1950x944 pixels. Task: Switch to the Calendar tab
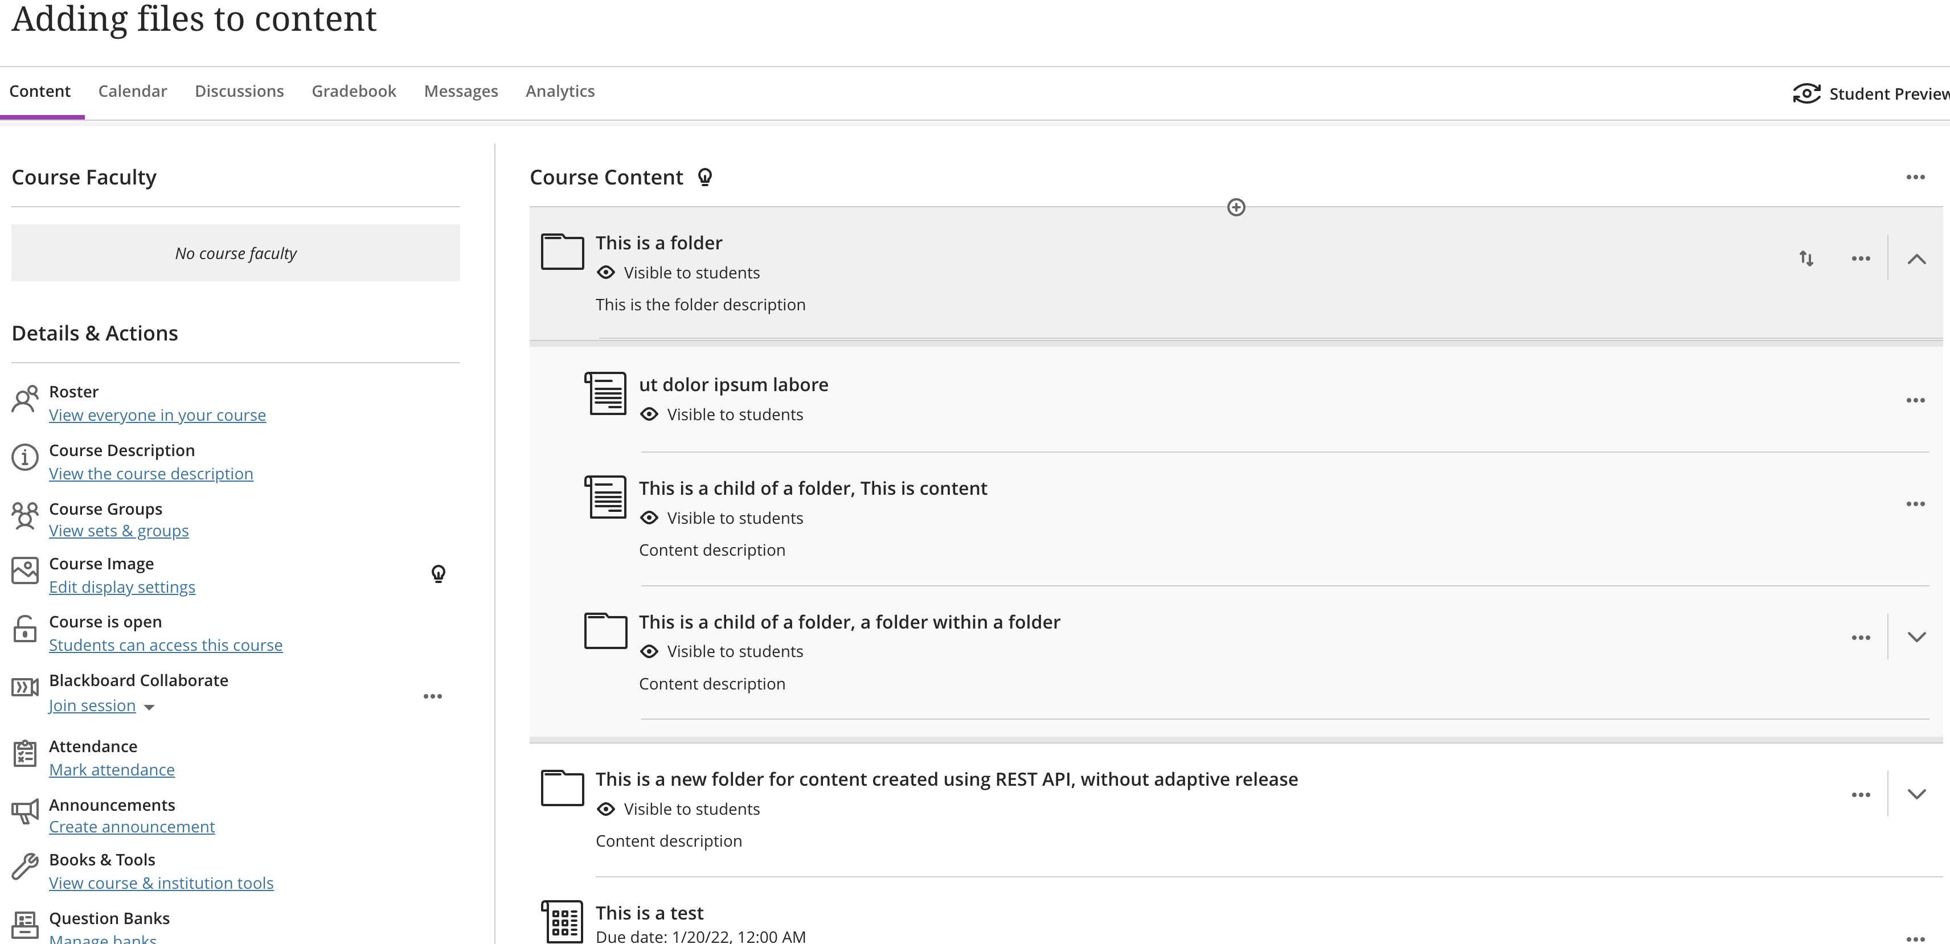click(x=133, y=92)
